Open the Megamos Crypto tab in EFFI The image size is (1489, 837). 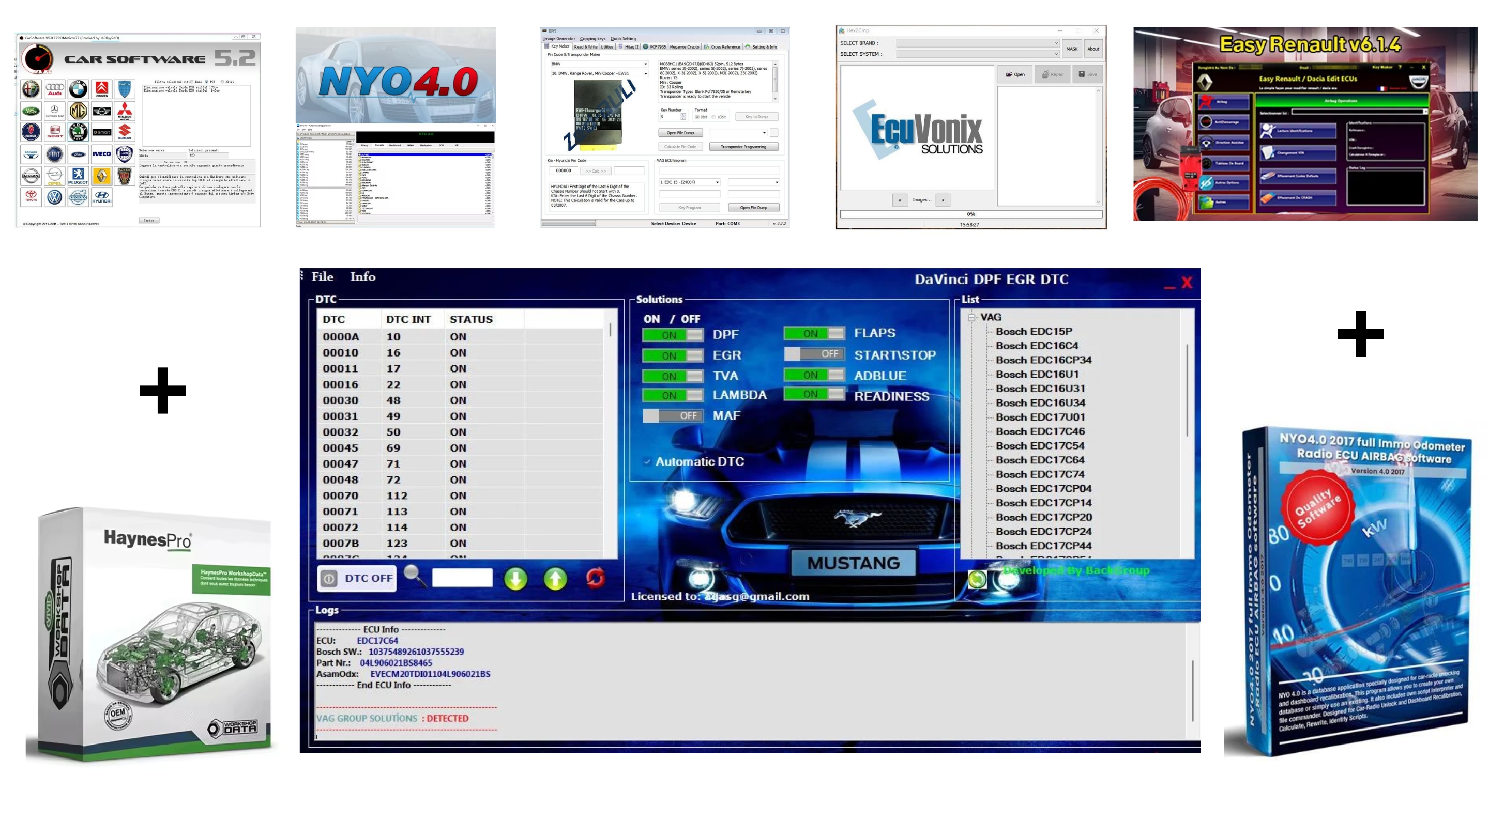[685, 47]
